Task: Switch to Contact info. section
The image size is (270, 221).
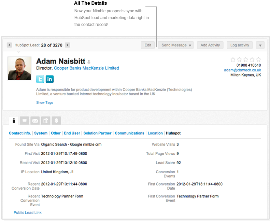Action: coord(20,133)
